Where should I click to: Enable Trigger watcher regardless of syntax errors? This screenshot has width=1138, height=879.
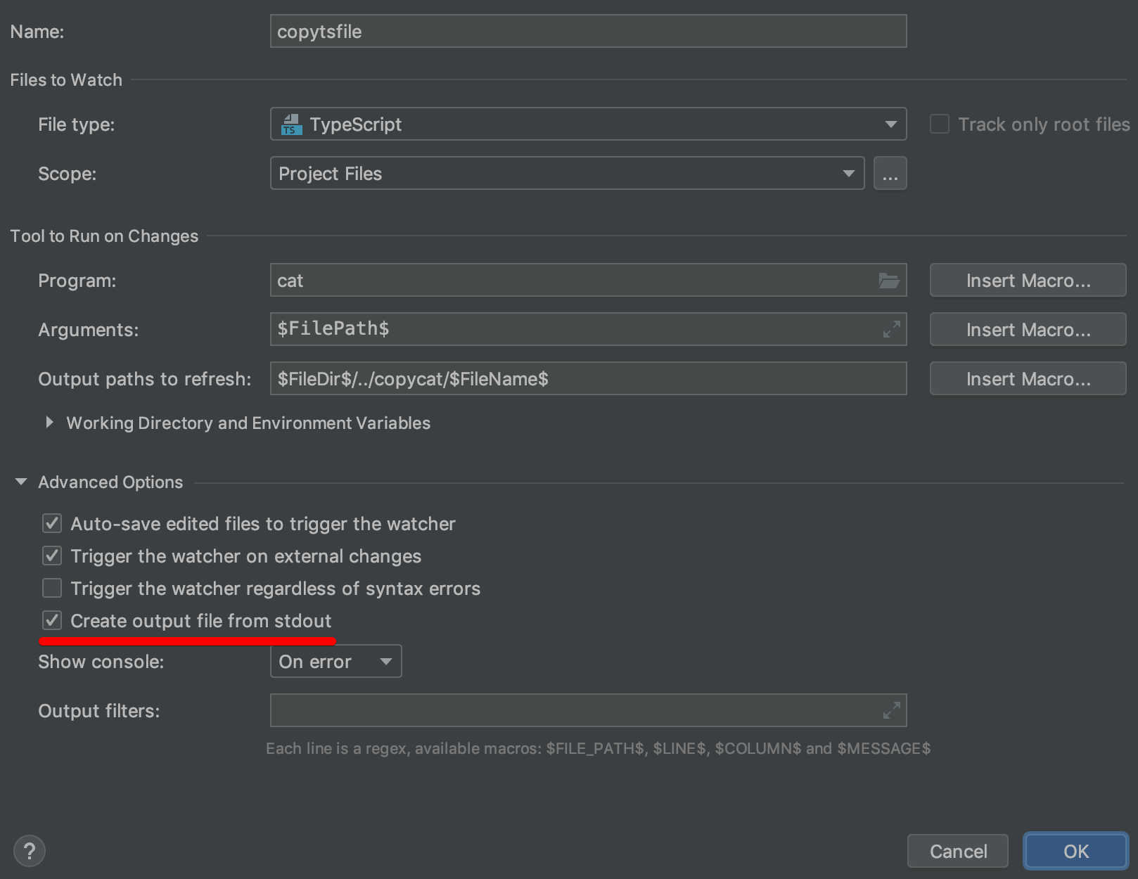coord(52,589)
